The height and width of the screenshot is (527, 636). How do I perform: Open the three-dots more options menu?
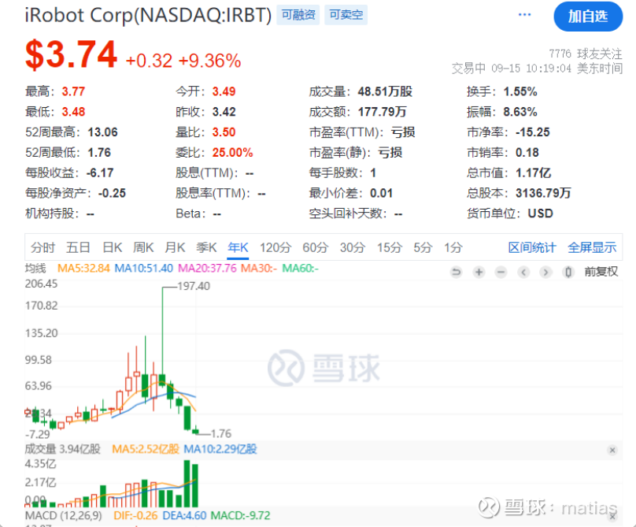[524, 15]
